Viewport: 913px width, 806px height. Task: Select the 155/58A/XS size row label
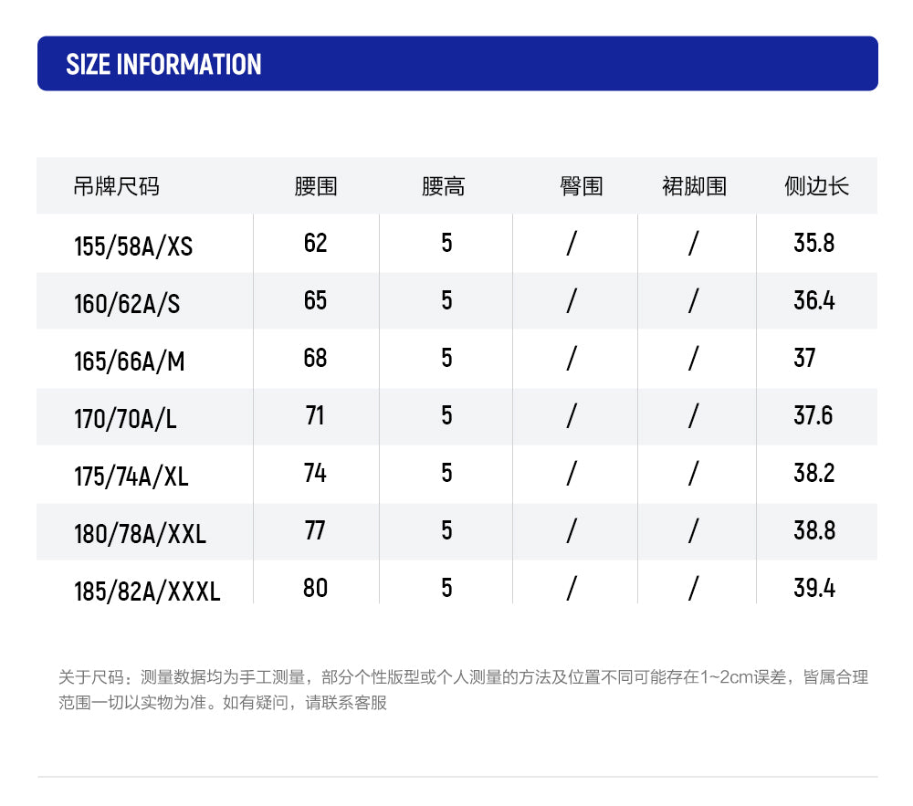pyautogui.click(x=132, y=246)
